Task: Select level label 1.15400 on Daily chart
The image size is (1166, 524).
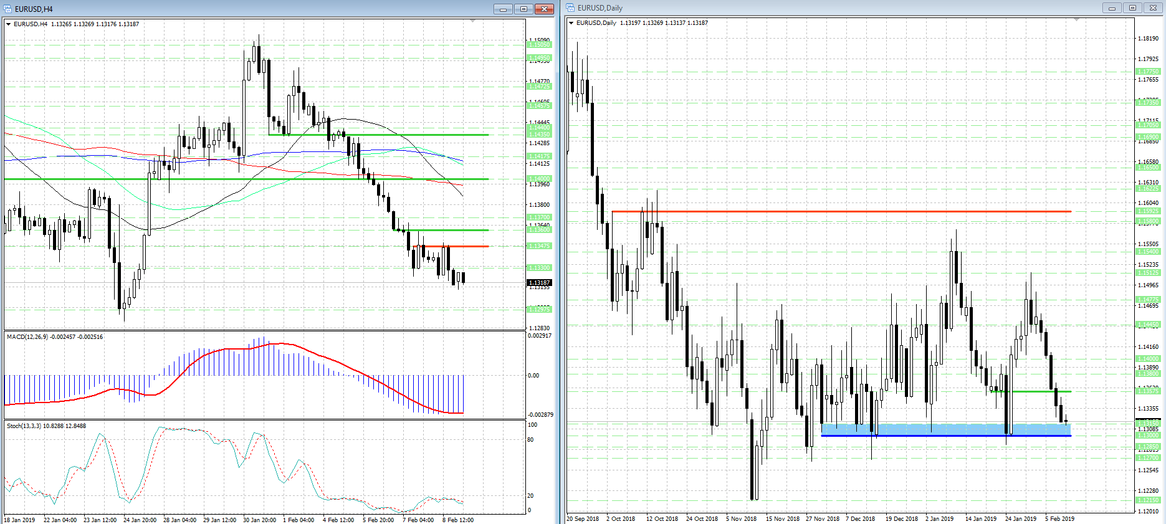Action: 1149,252
